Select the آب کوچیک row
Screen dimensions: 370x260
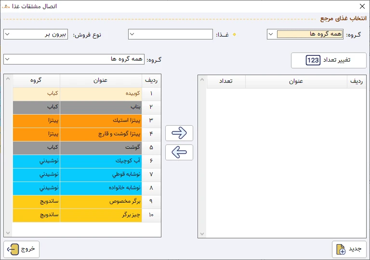coord(87,161)
